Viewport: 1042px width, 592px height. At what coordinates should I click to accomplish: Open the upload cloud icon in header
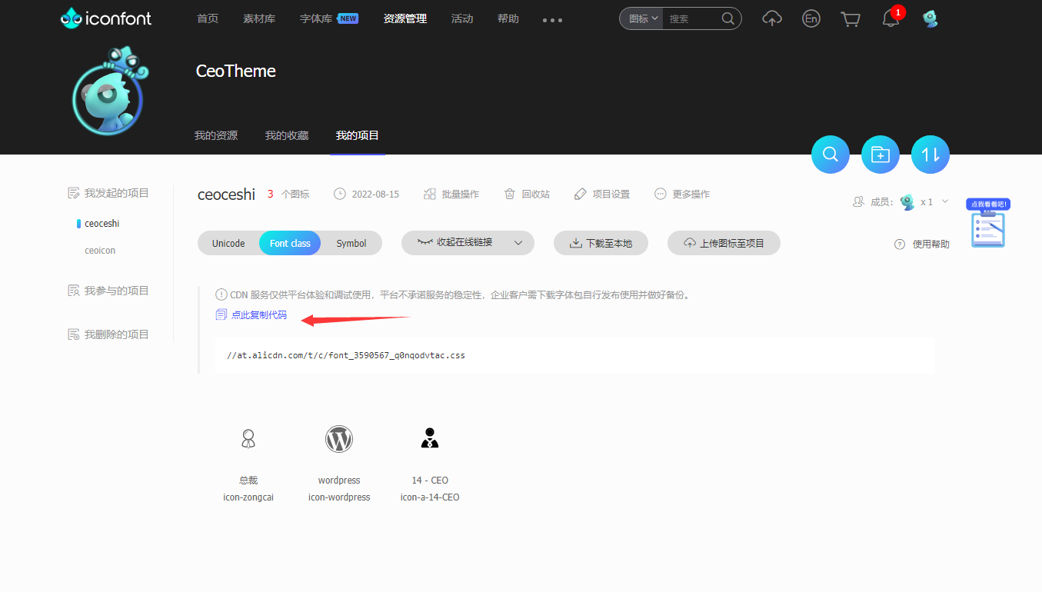tap(772, 18)
